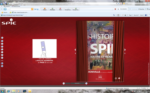Screen dimensions: 150x93
Task: Open the zoom level 125% dropdown
Action: tap(147, 88)
